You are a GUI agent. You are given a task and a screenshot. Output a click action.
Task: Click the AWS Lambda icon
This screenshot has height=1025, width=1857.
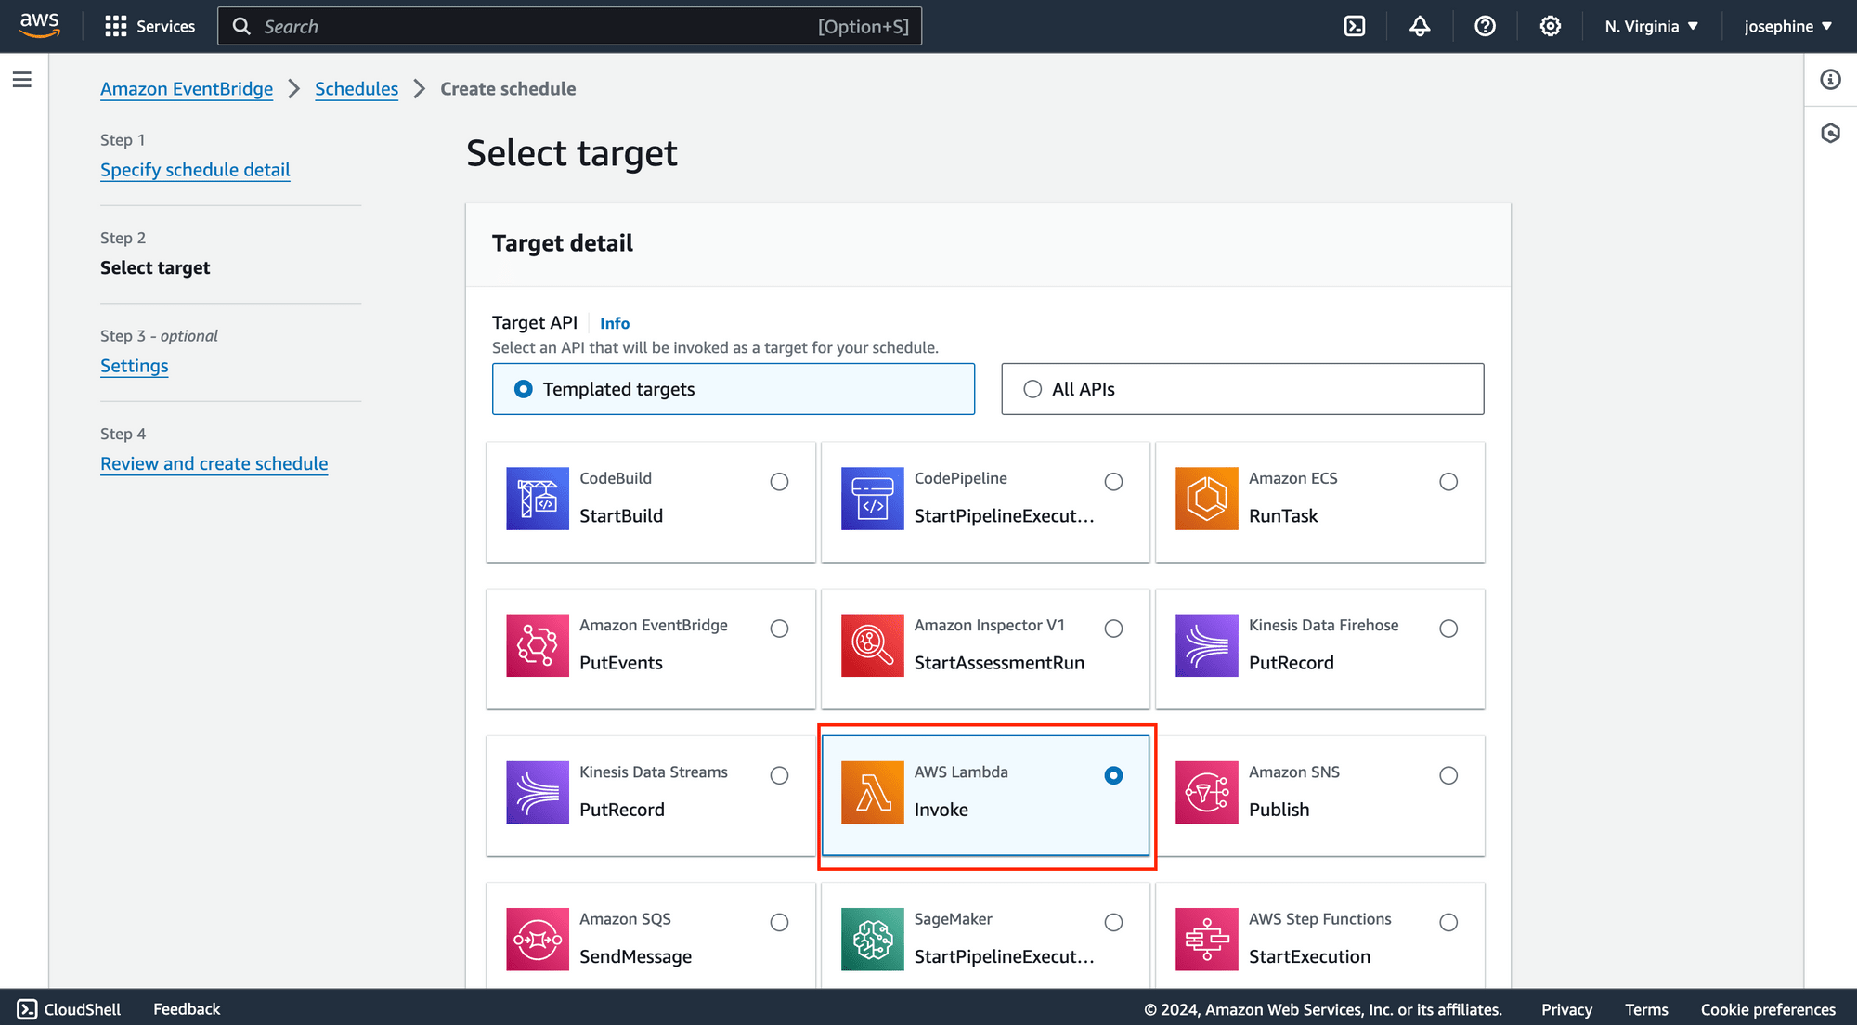[872, 792]
